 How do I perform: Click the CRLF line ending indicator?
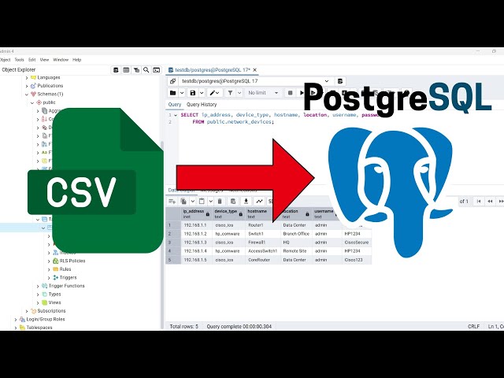pyautogui.click(x=473, y=327)
